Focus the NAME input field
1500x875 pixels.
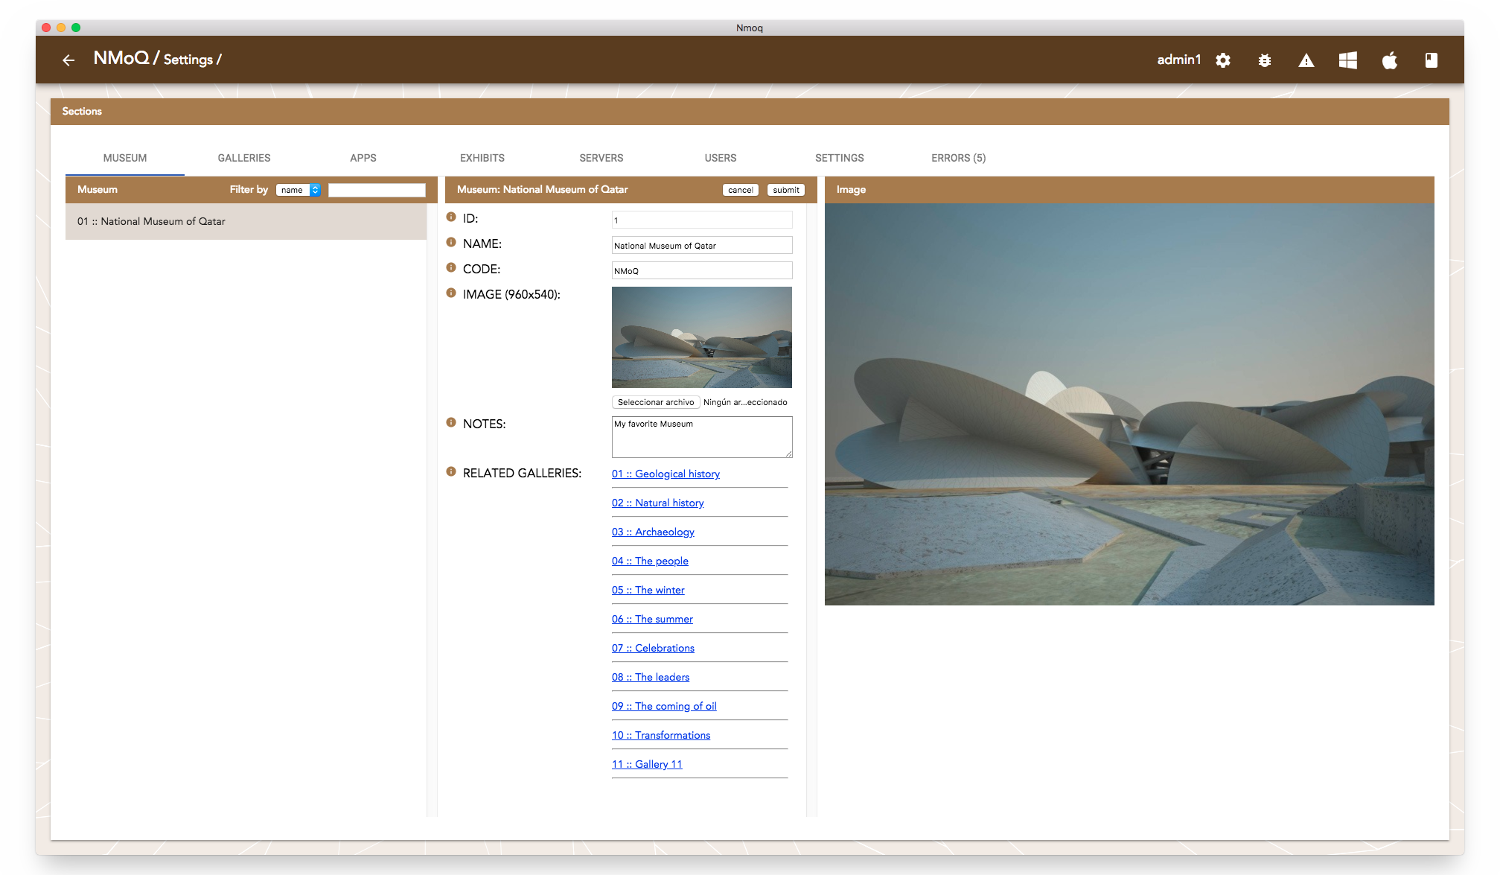click(x=702, y=245)
